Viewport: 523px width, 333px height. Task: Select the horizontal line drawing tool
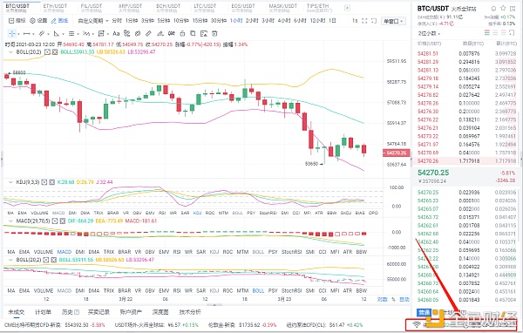[x=27, y=33]
